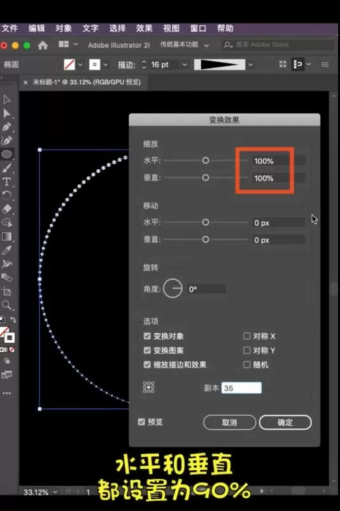This screenshot has width=340, height=511.
Task: Click the None color button in toolbar
Action: click(x=11, y=350)
